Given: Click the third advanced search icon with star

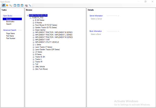Looking at the screenshot, I should tap(22, 5).
